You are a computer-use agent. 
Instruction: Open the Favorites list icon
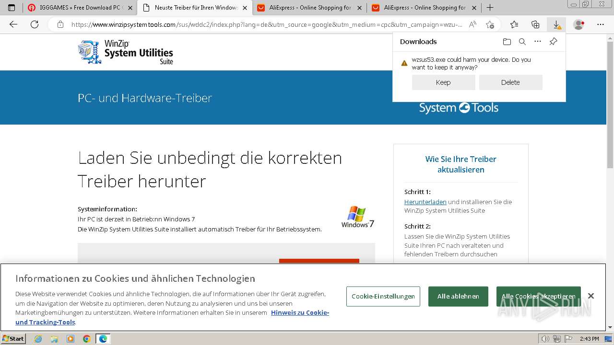click(514, 24)
